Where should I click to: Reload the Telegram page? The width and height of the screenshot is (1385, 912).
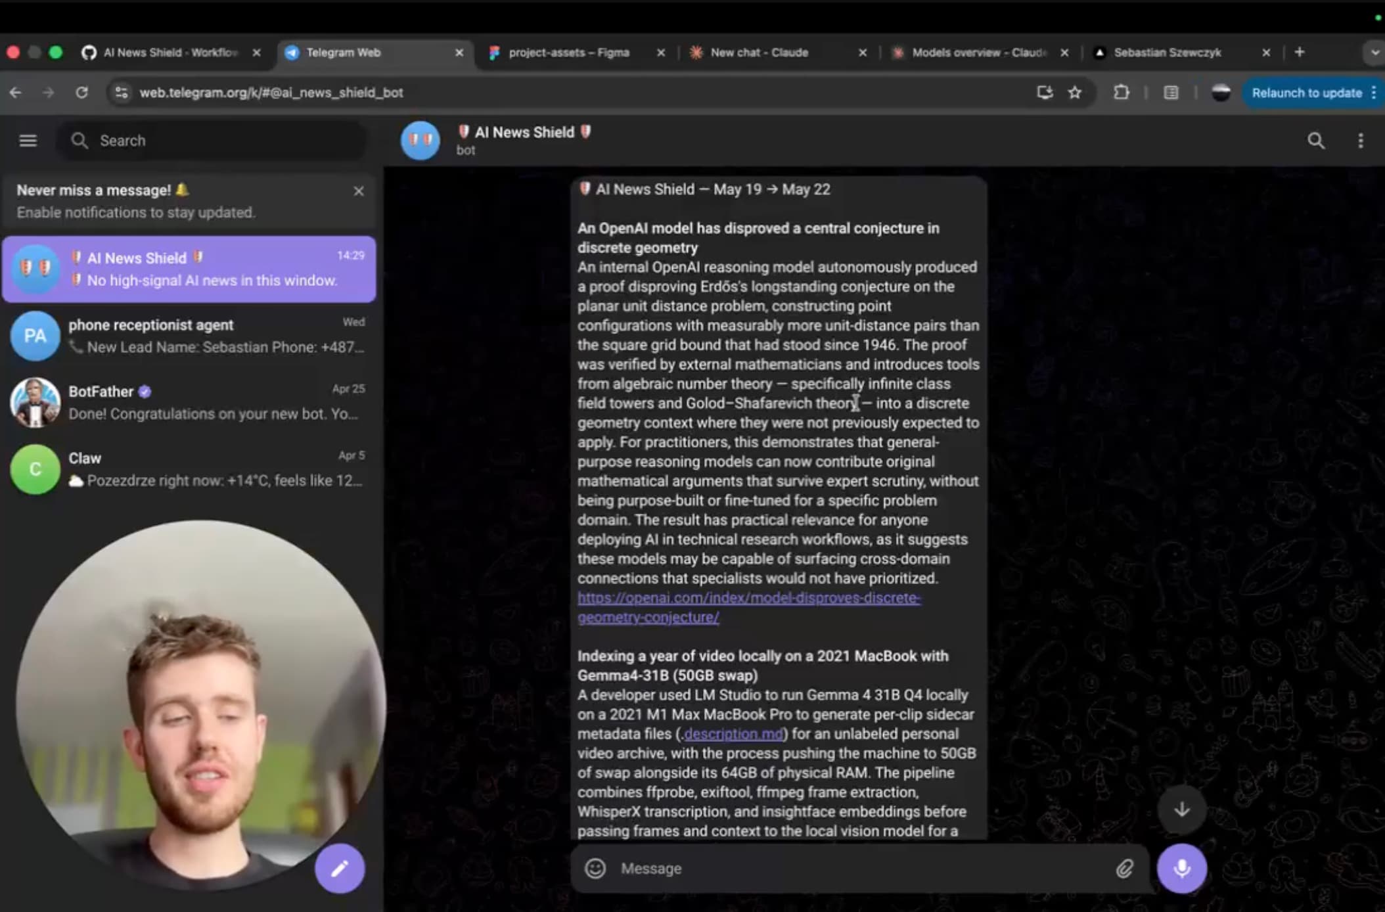coord(81,93)
